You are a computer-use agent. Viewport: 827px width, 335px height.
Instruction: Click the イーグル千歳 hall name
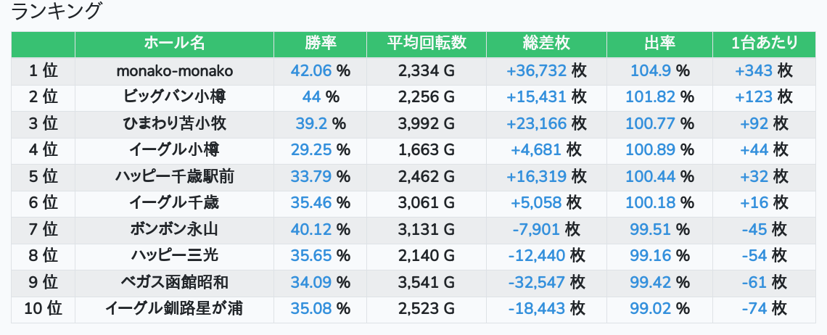pos(174,203)
